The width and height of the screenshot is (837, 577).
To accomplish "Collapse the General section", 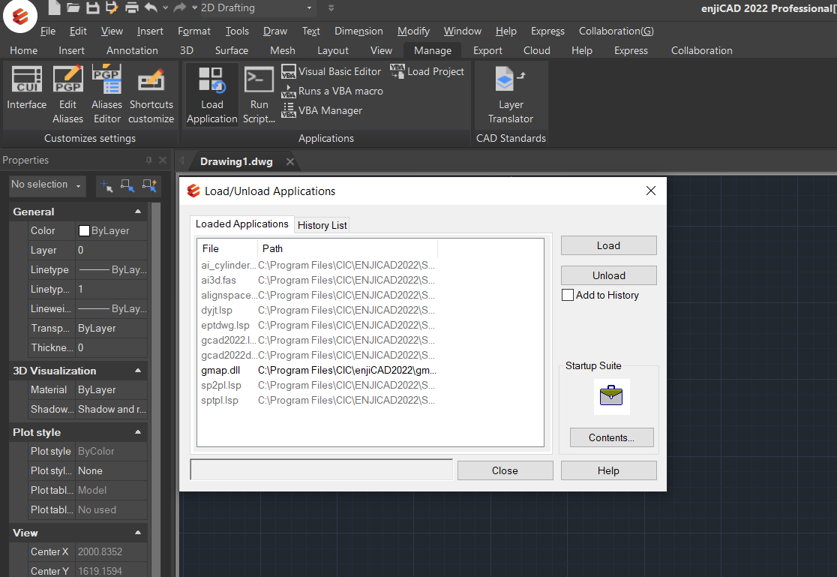I will (138, 212).
